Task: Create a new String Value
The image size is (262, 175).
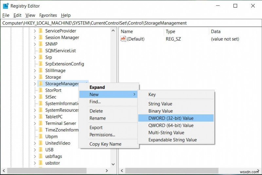Action: click(176, 104)
